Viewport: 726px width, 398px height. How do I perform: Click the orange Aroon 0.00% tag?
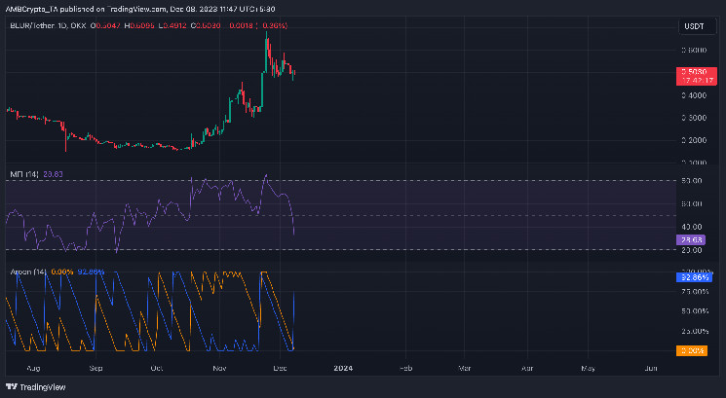692,351
